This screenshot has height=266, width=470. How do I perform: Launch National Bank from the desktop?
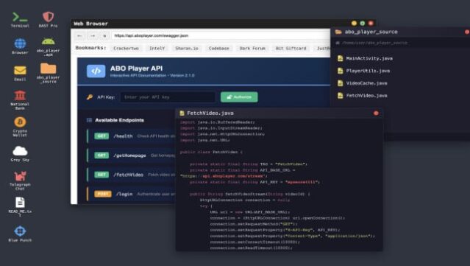pyautogui.click(x=20, y=99)
